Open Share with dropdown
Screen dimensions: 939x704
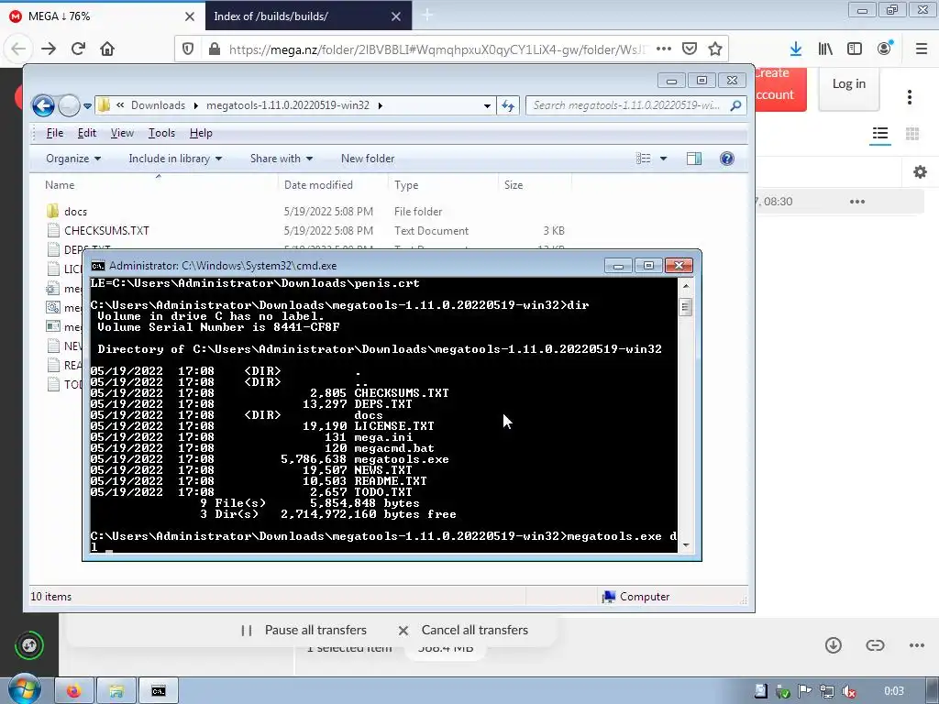pos(282,159)
